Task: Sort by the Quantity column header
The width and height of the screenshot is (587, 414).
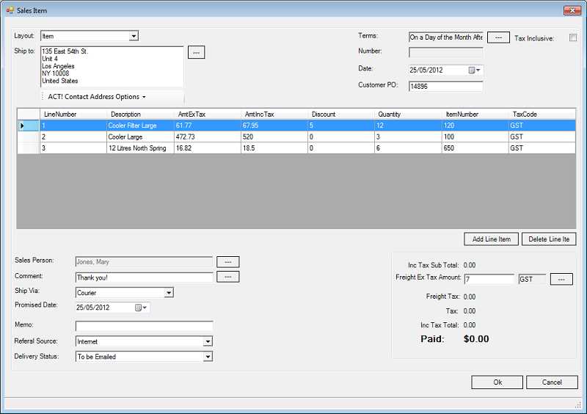Action: (408, 115)
